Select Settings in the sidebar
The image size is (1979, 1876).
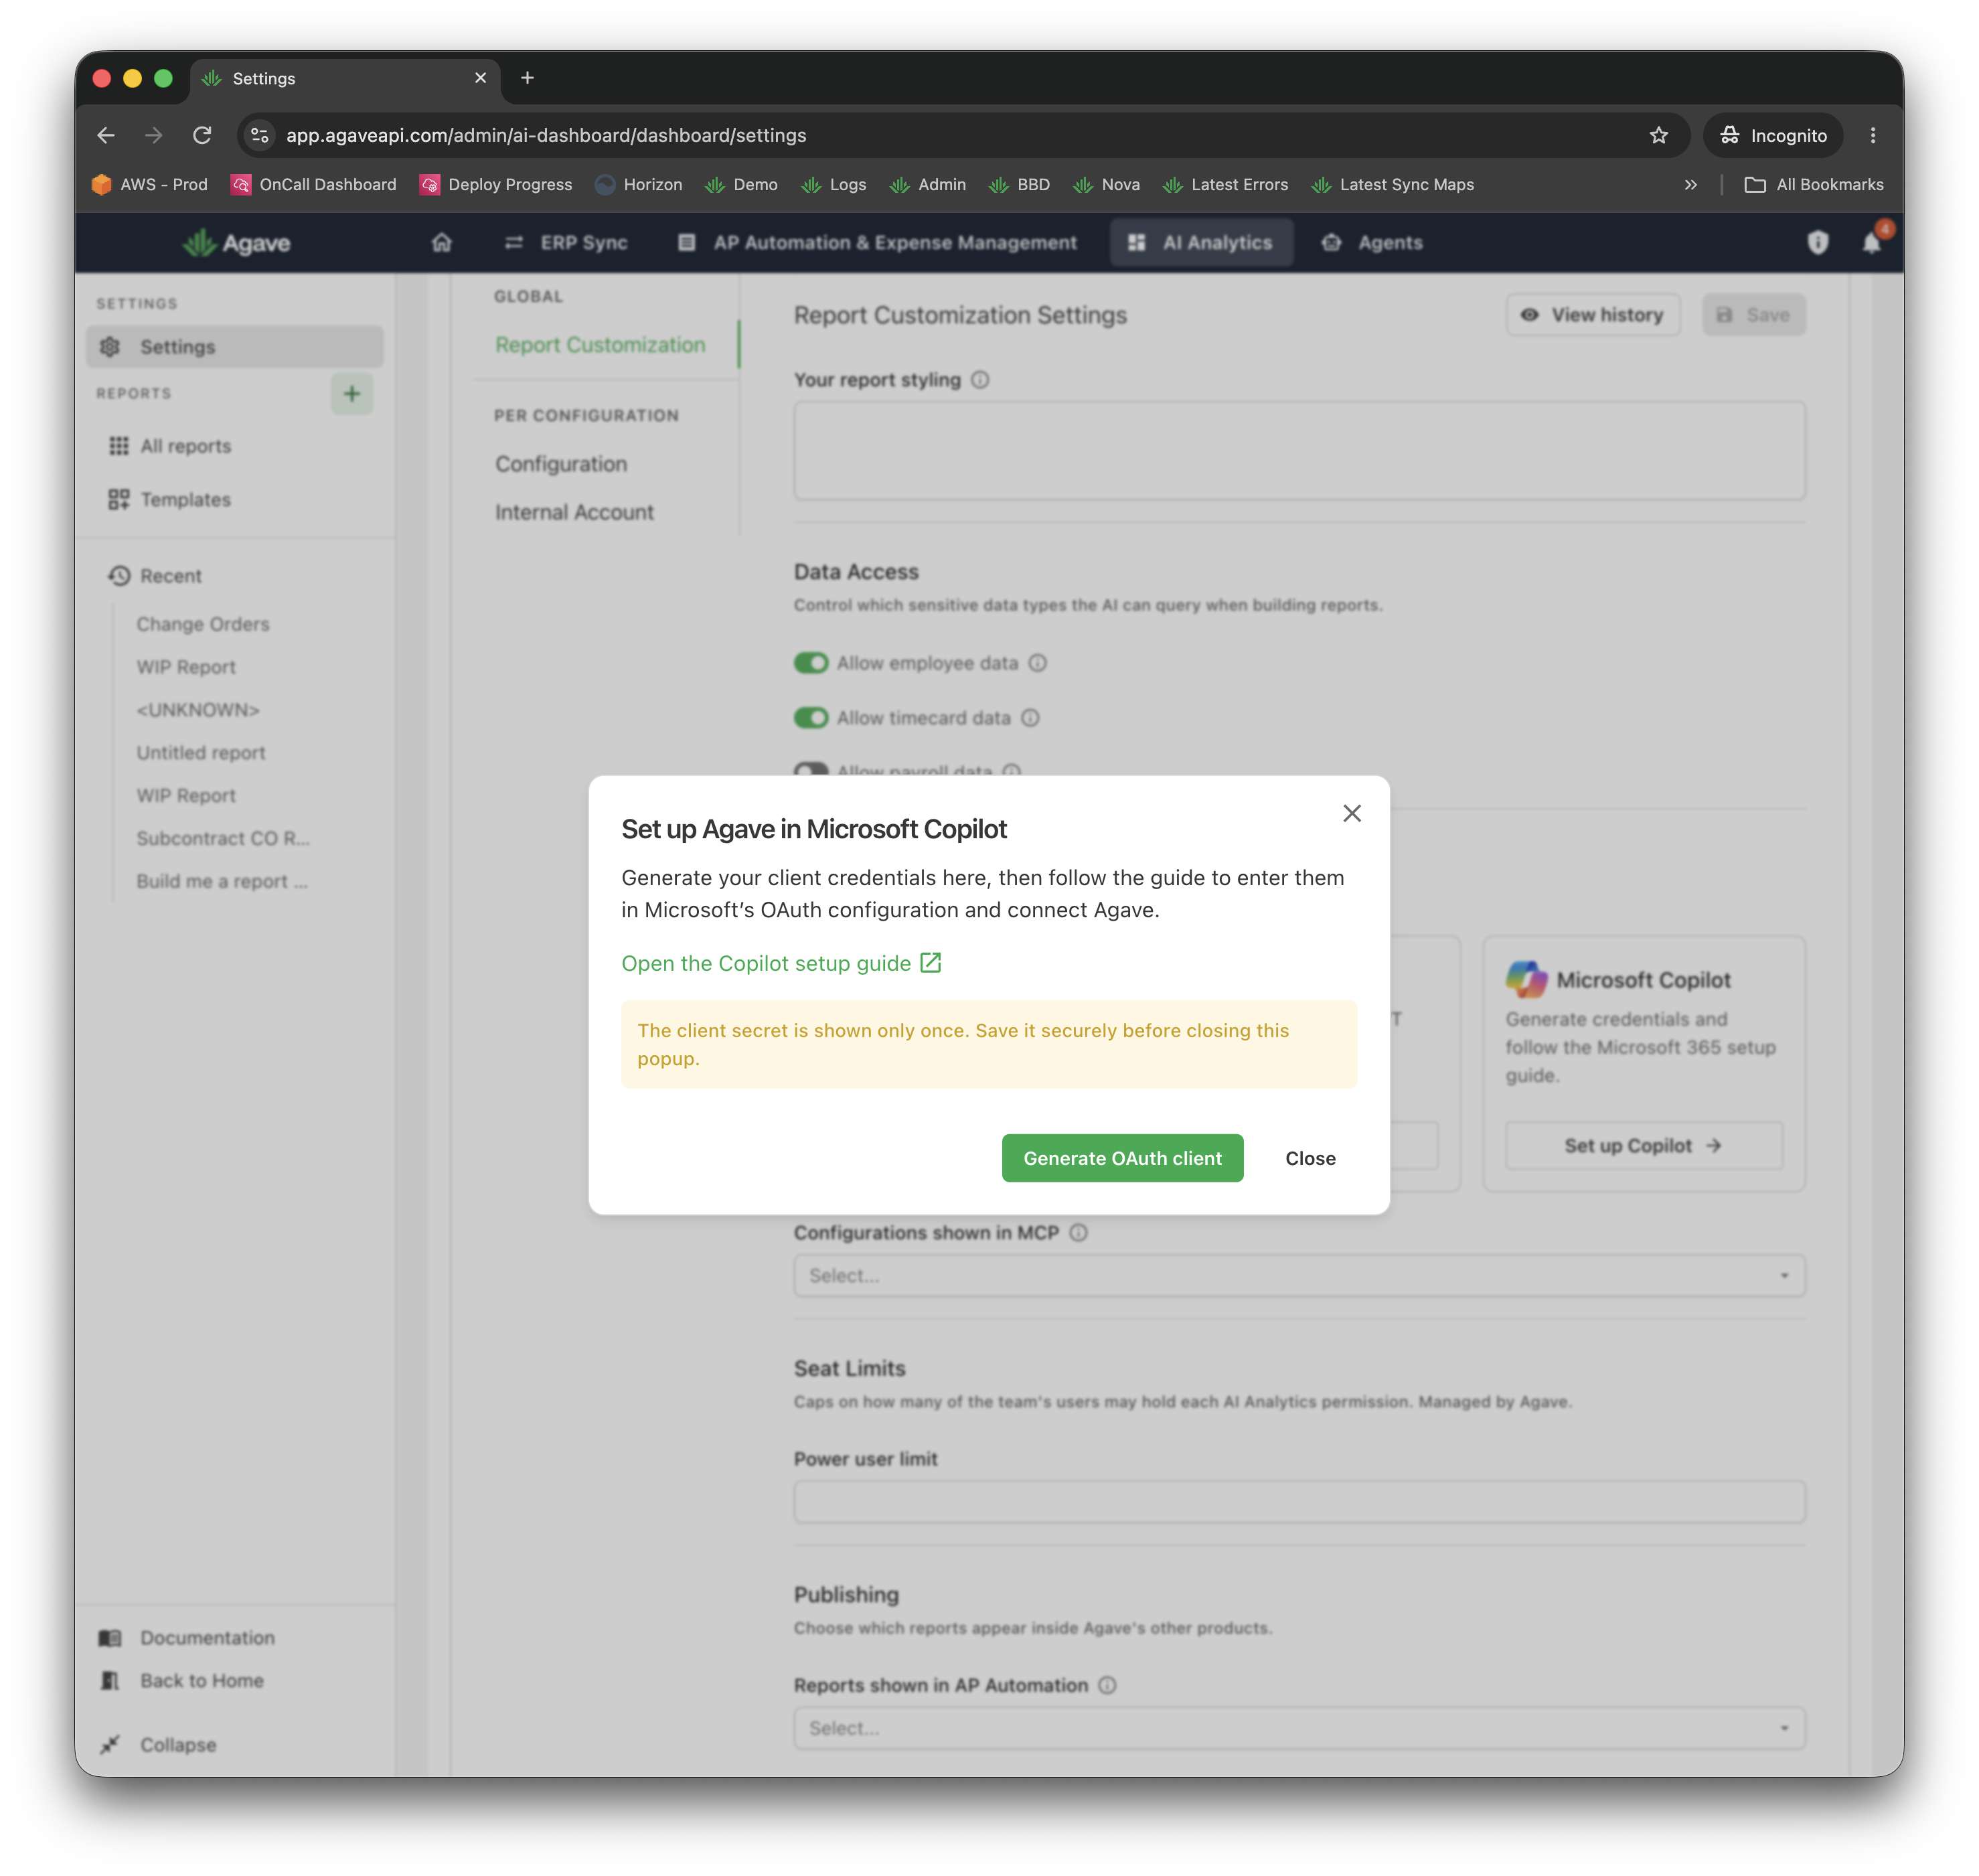pyautogui.click(x=234, y=346)
